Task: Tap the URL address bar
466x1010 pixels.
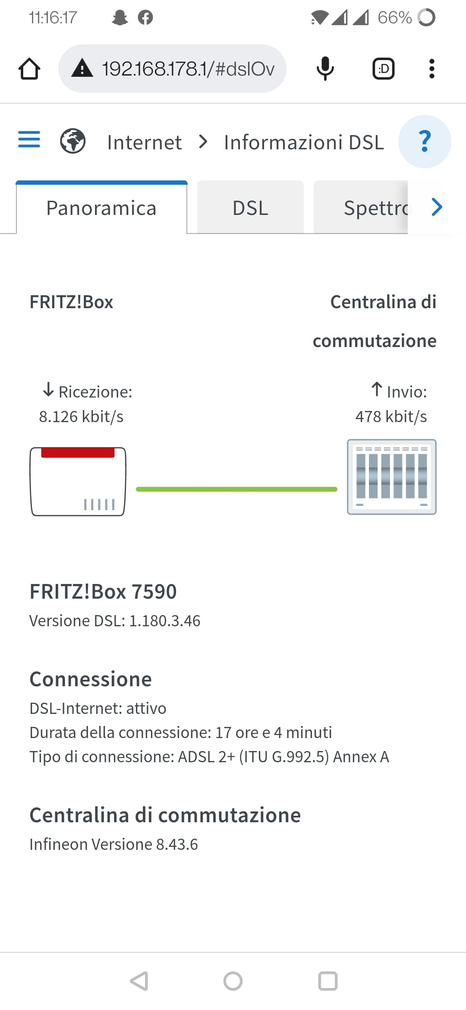Action: (x=188, y=69)
